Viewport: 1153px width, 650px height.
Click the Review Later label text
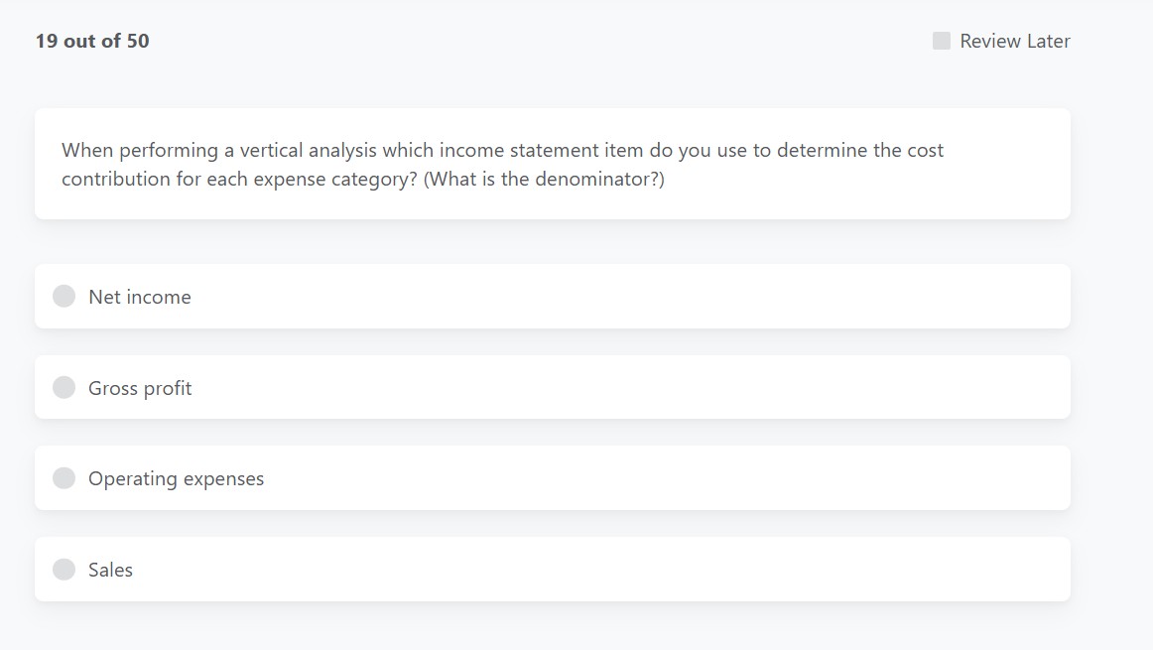[1014, 41]
